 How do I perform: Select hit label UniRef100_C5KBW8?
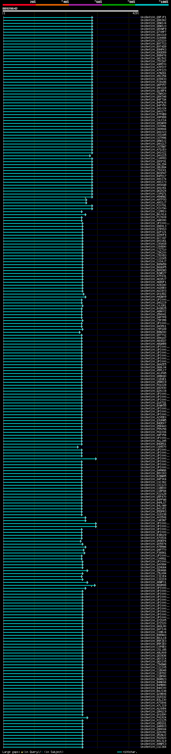pyautogui.click(x=153, y=664)
